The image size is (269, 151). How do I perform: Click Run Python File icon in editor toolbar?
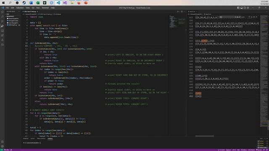[178, 12]
